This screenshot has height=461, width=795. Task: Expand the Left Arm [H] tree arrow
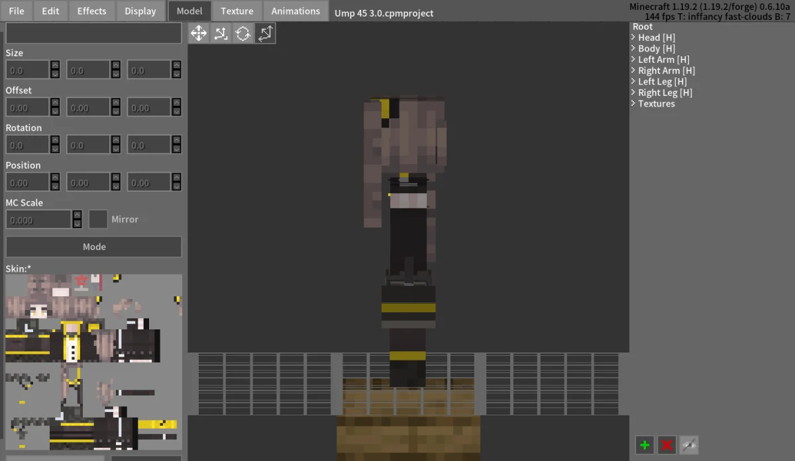tap(634, 60)
